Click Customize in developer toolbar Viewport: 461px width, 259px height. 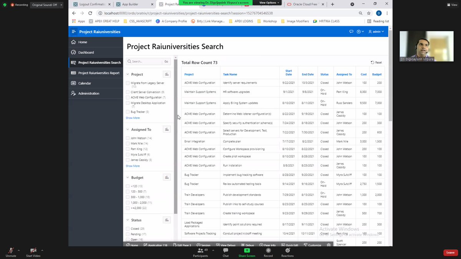[x=312, y=245]
